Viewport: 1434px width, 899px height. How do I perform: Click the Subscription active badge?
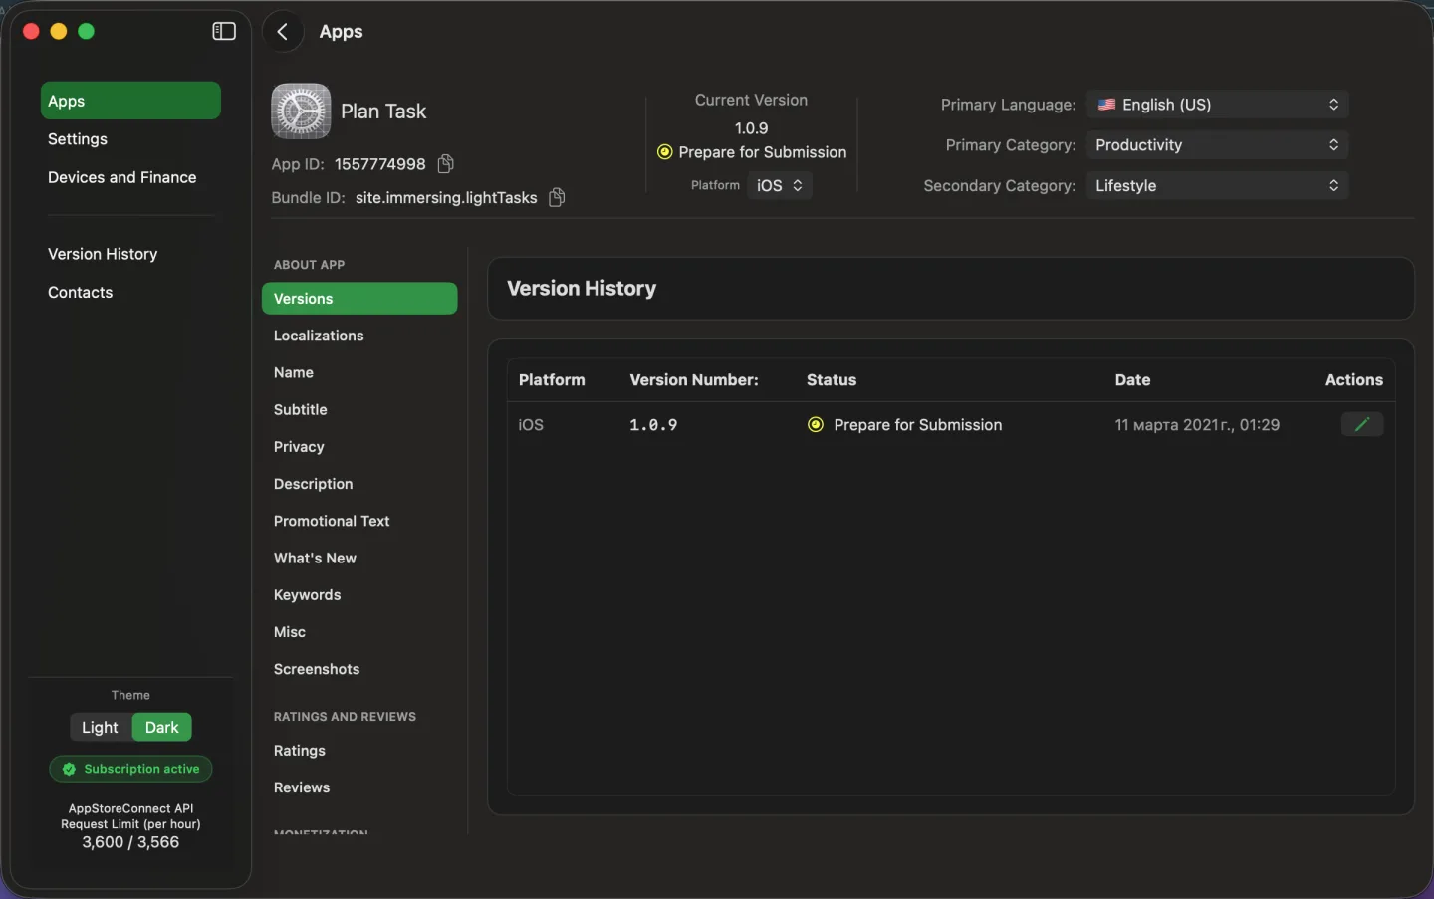[130, 769]
